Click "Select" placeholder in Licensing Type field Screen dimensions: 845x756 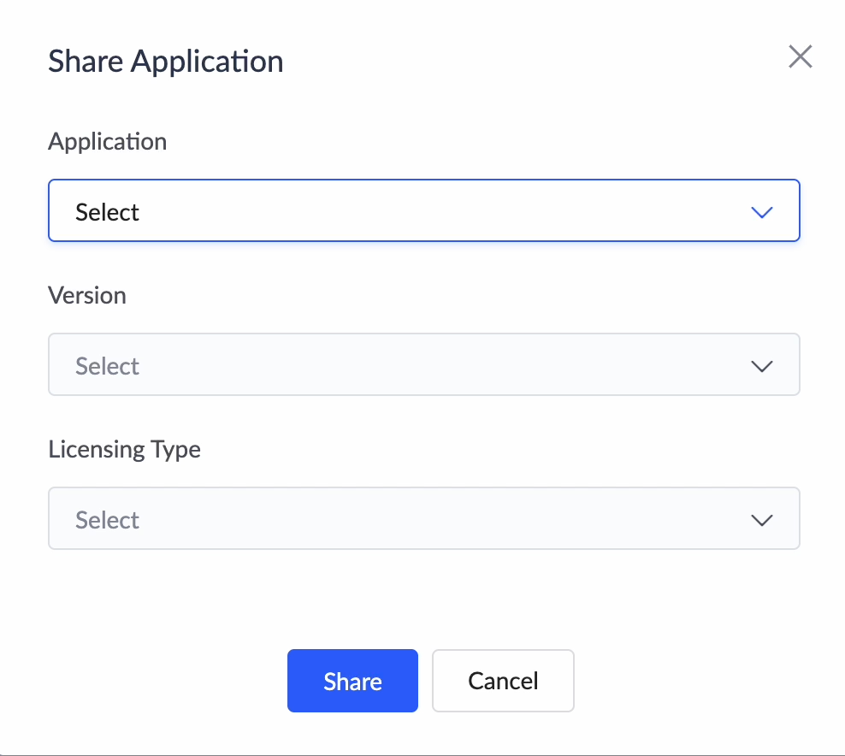click(108, 520)
